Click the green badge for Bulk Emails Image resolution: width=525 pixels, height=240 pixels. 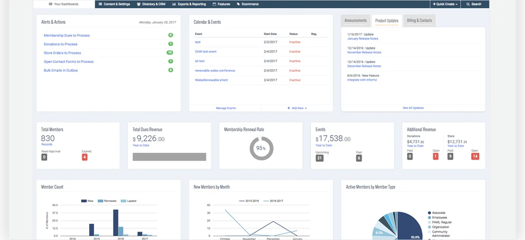pyautogui.click(x=171, y=70)
